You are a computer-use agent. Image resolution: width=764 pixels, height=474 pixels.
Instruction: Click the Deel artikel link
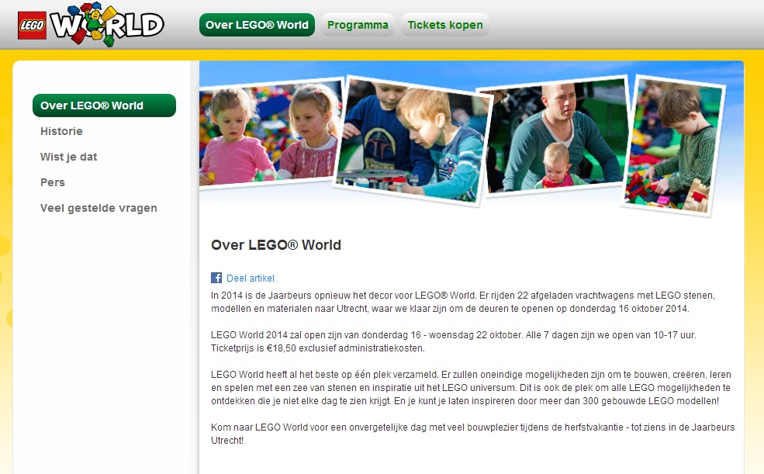click(251, 279)
